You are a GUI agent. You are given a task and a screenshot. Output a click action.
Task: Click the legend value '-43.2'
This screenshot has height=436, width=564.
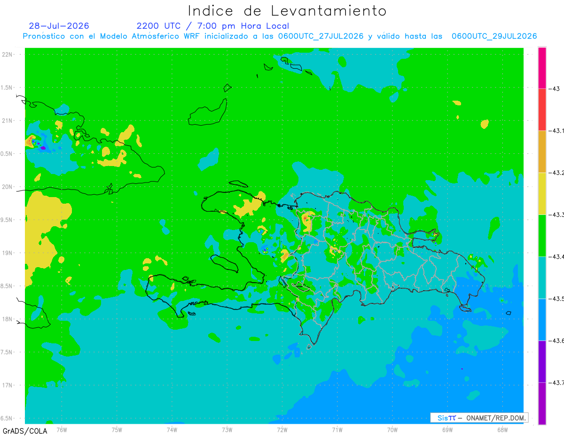tap(556, 173)
